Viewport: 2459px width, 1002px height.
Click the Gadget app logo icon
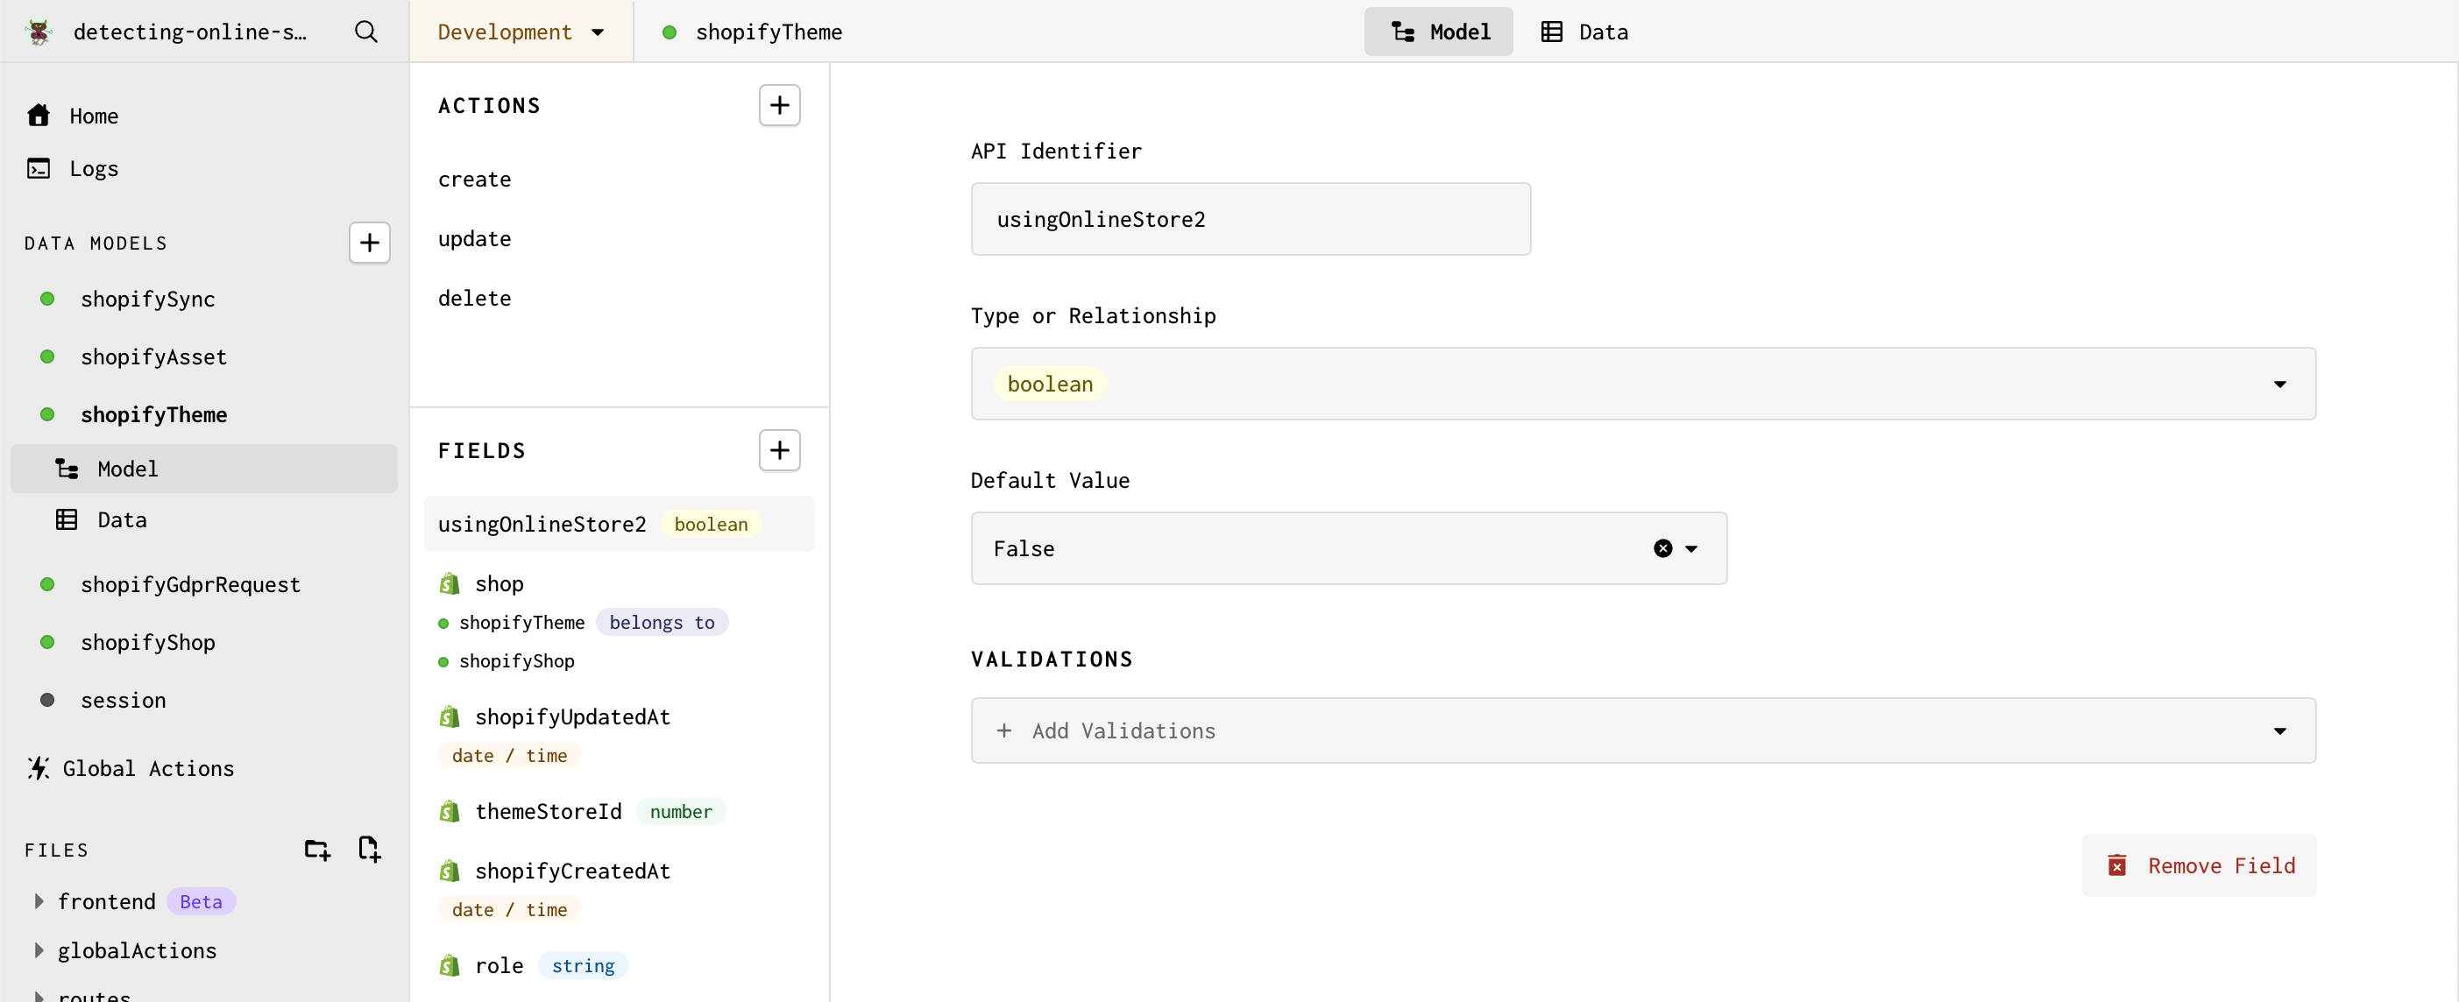coord(39,32)
